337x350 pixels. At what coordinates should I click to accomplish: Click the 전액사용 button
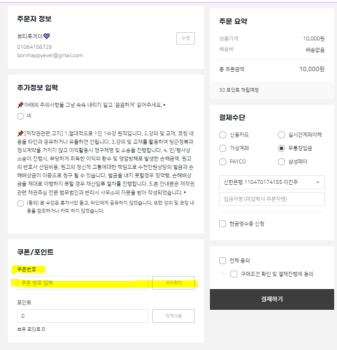(x=174, y=316)
